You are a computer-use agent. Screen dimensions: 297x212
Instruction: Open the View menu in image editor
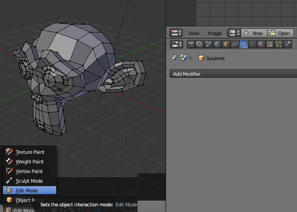click(194, 33)
